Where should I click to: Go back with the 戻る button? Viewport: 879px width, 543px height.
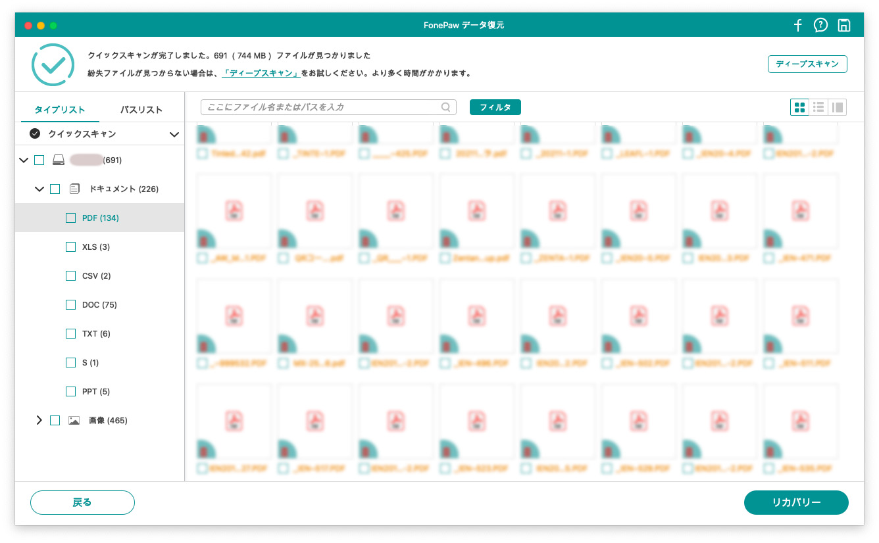coord(82,502)
